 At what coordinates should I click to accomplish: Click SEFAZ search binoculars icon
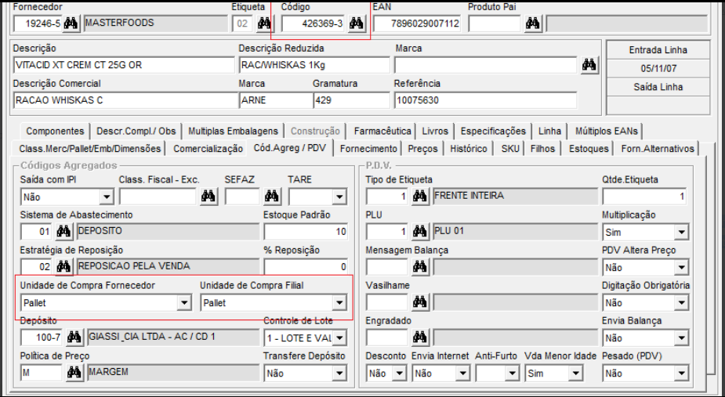pos(272,197)
